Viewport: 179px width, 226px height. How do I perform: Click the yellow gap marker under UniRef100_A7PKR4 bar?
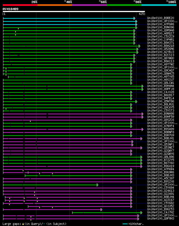click(x=23, y=170)
